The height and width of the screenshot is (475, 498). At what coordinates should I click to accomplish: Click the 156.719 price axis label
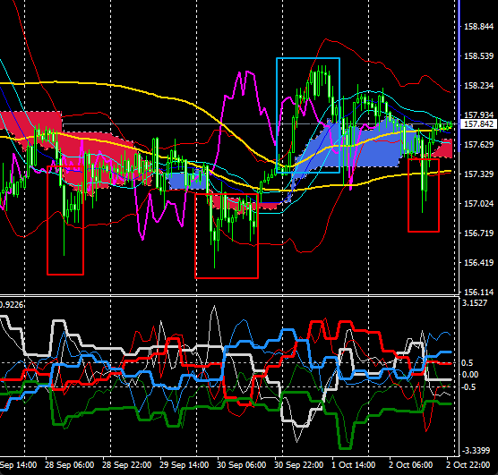(478, 233)
